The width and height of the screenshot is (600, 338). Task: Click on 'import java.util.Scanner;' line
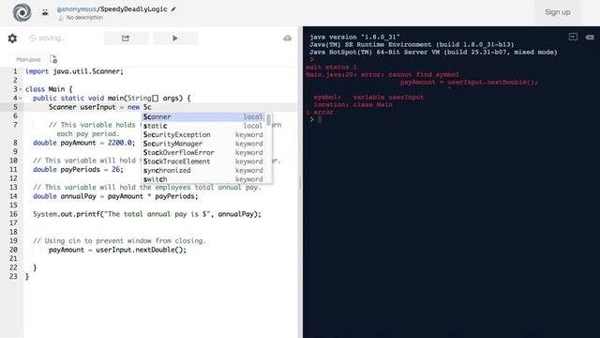74,71
